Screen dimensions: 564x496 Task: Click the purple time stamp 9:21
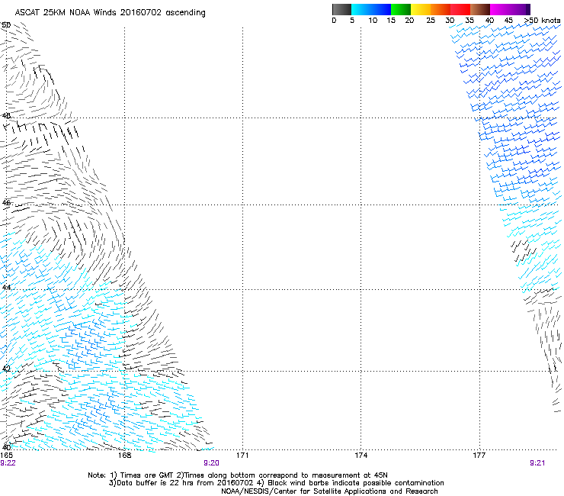point(537,463)
